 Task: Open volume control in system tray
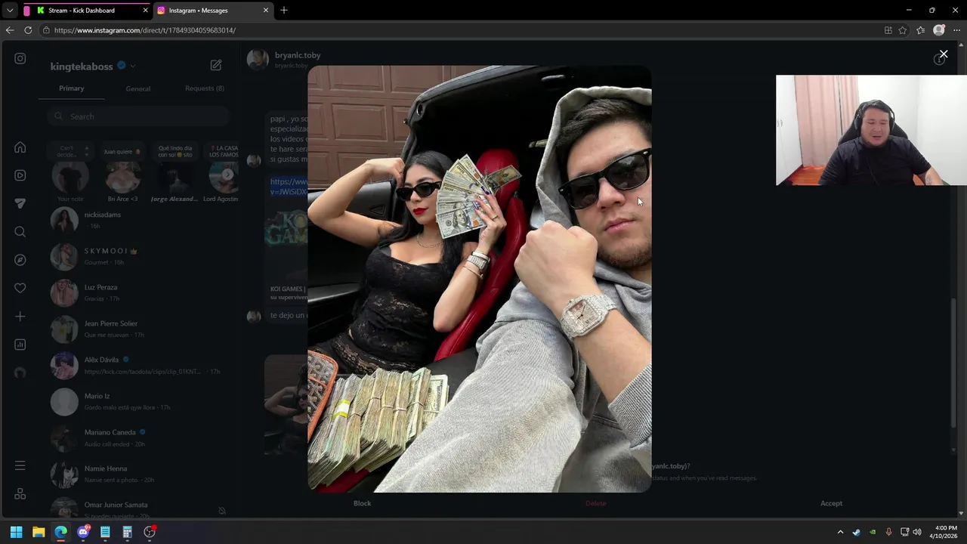(x=917, y=532)
